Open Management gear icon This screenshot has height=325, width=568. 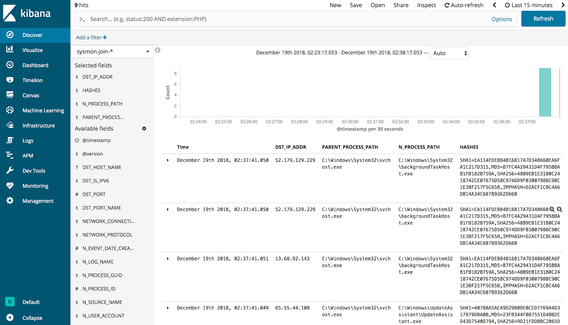click(10, 201)
